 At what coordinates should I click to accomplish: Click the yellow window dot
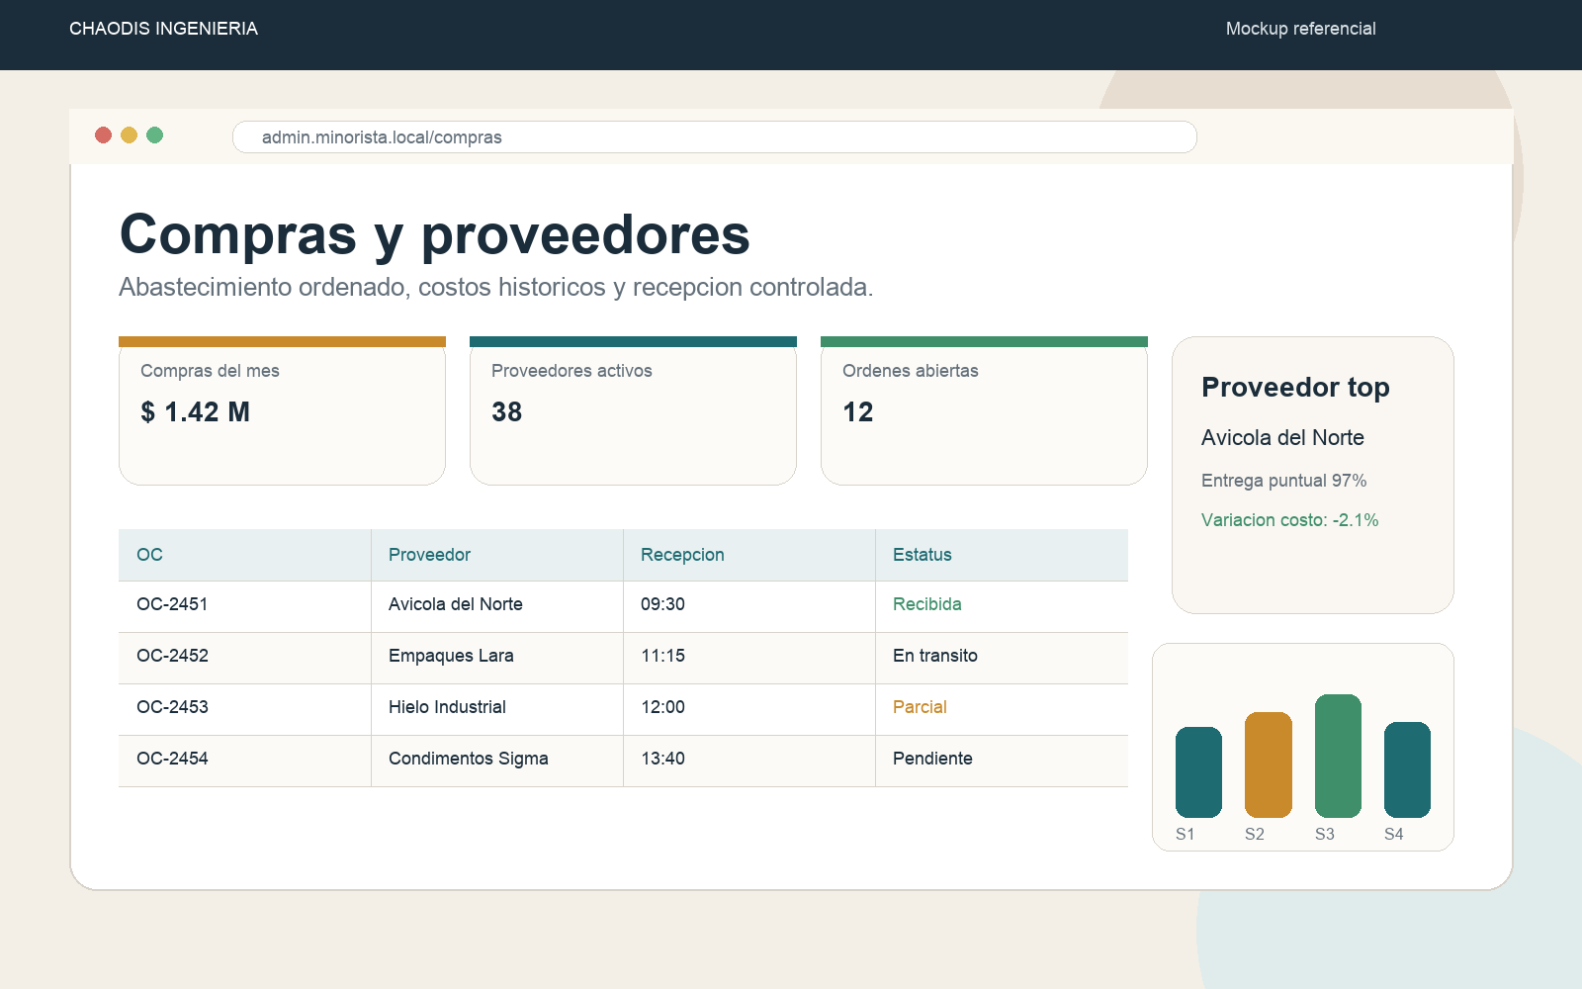[129, 135]
